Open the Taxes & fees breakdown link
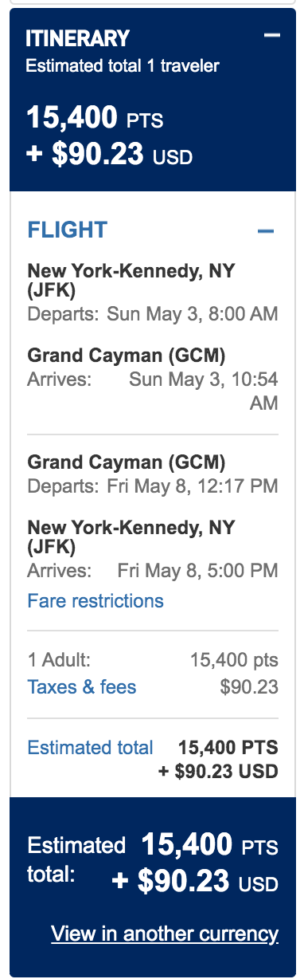 tap(82, 686)
